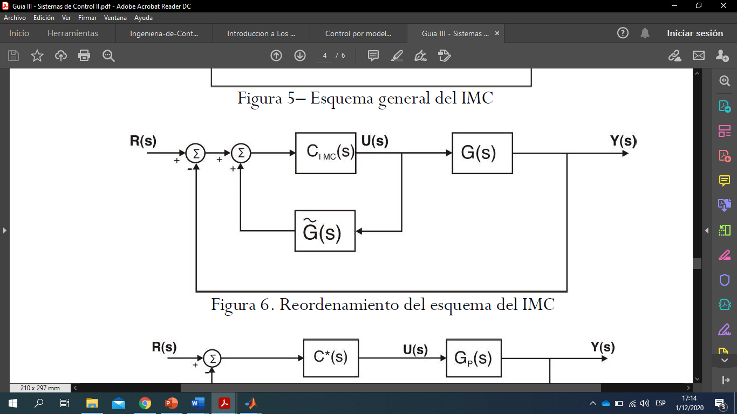Screen dimensions: 737x414
Task: Open the pink Fill & Sign tool
Action: click(725, 255)
